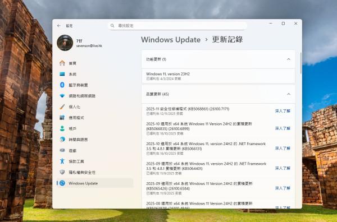Click the 設定 window title text

point(69,26)
